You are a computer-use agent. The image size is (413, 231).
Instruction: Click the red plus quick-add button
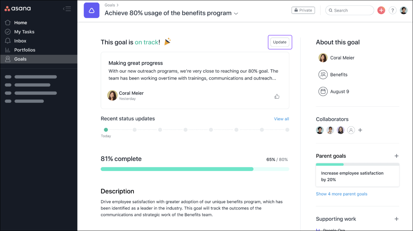coord(381,10)
